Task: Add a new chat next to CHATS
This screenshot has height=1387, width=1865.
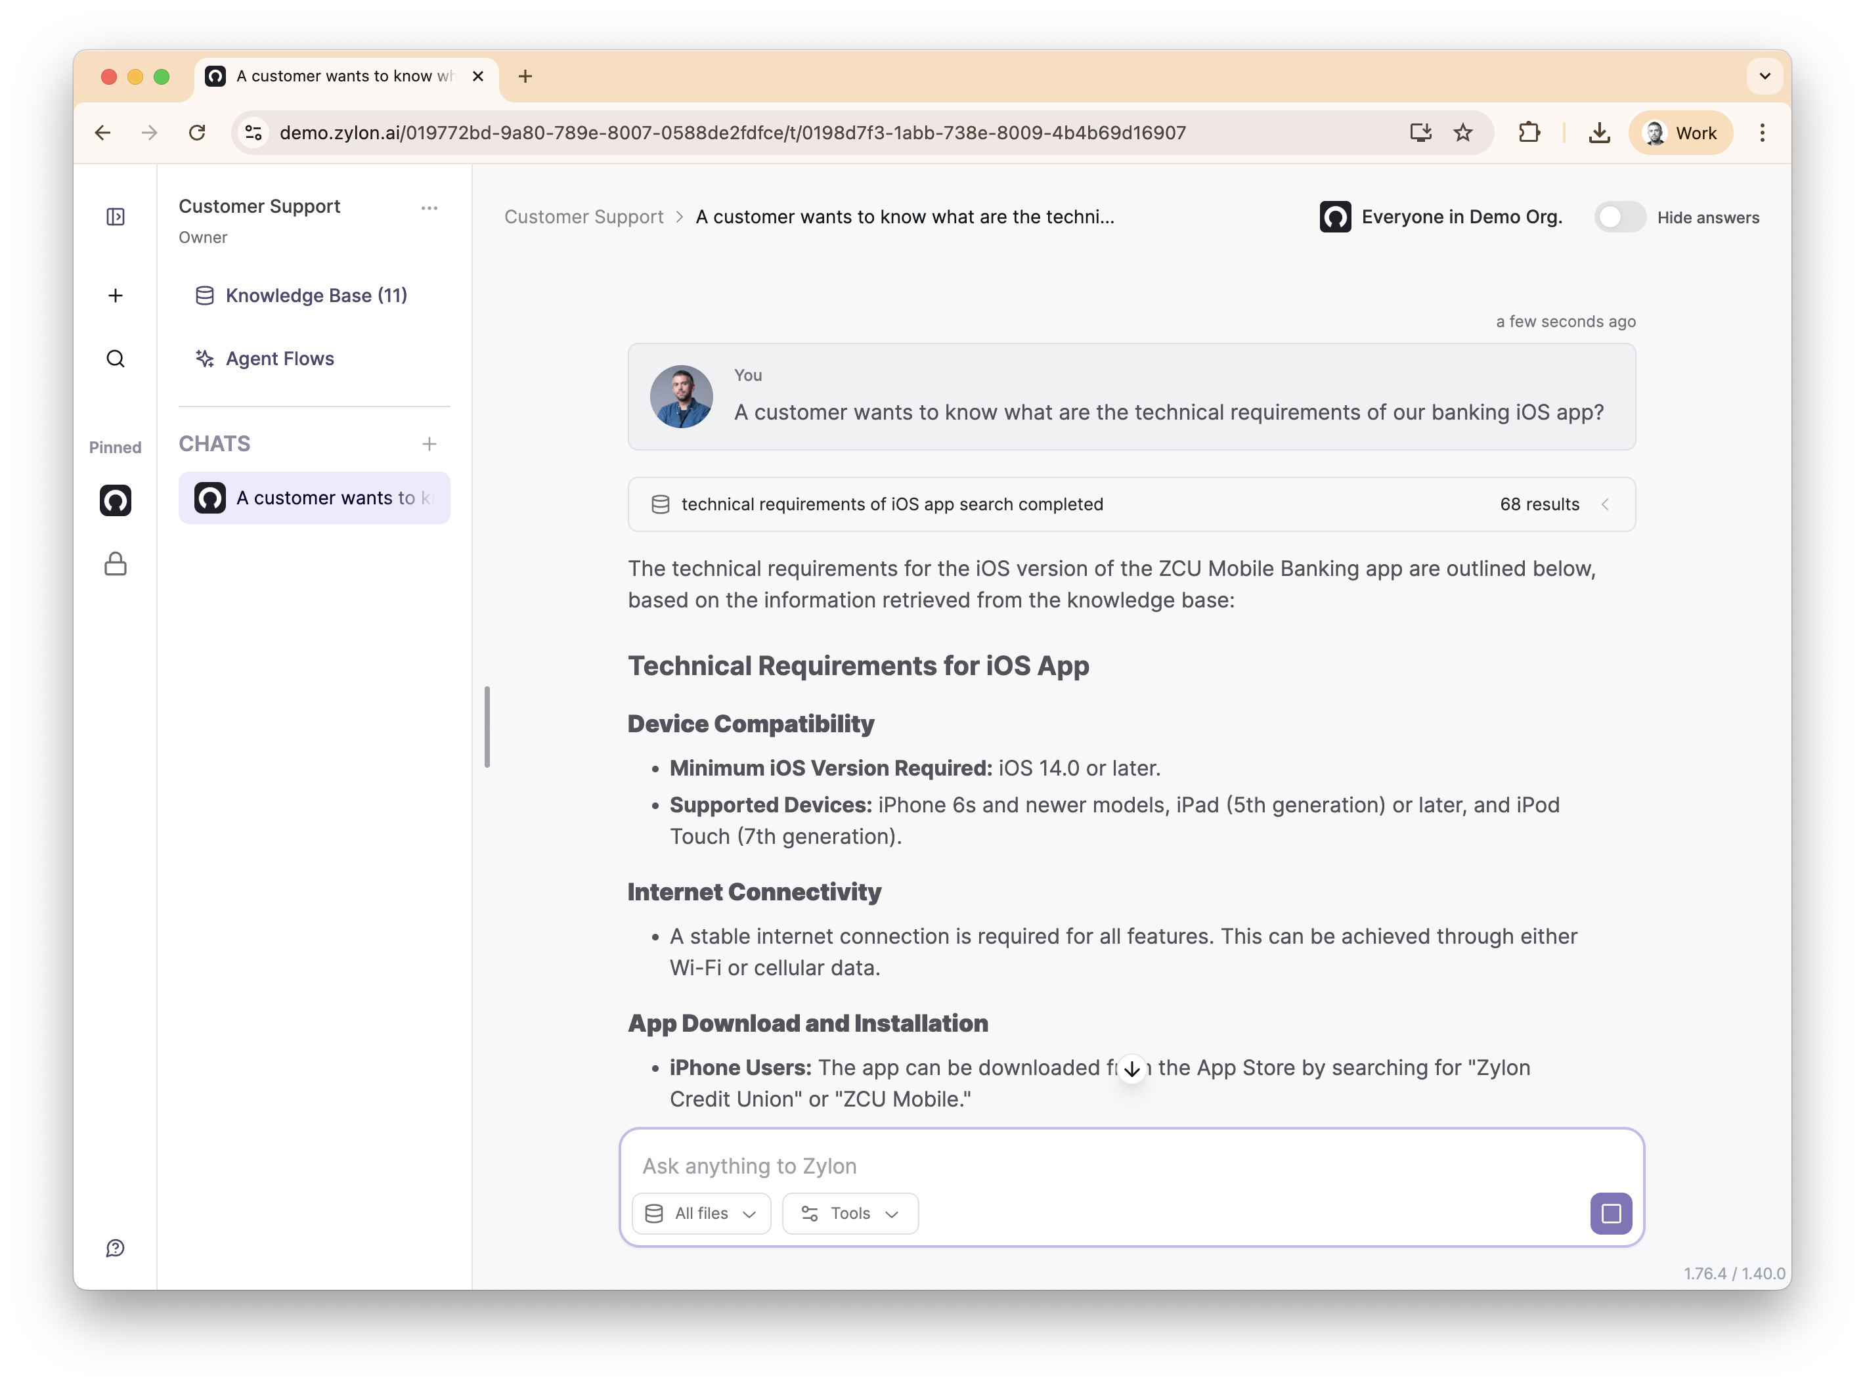Action: click(x=429, y=443)
